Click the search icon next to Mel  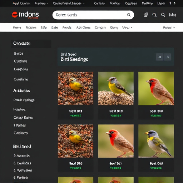[x=163, y=15]
